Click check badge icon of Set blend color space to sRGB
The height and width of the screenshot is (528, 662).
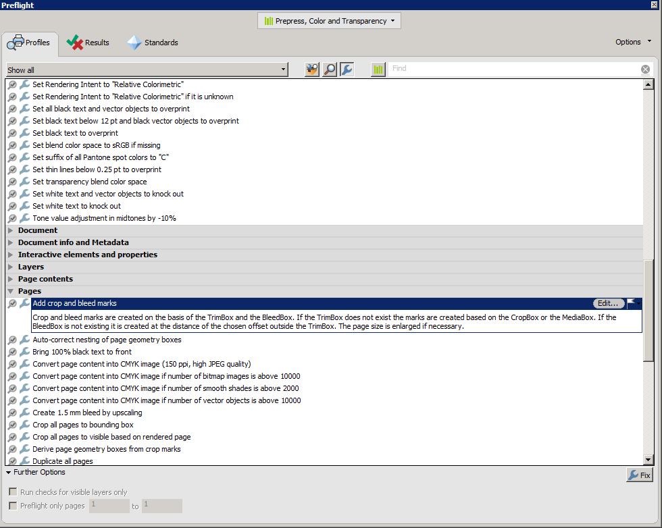coord(13,145)
